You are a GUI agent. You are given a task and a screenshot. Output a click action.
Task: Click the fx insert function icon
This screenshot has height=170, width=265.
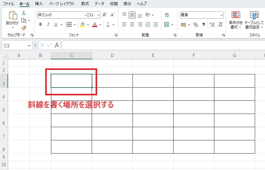pos(57,45)
